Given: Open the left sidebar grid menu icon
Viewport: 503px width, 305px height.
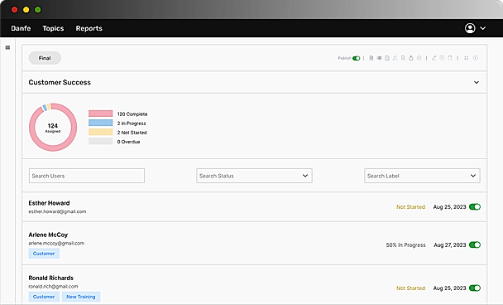Looking at the screenshot, I should [7, 47].
